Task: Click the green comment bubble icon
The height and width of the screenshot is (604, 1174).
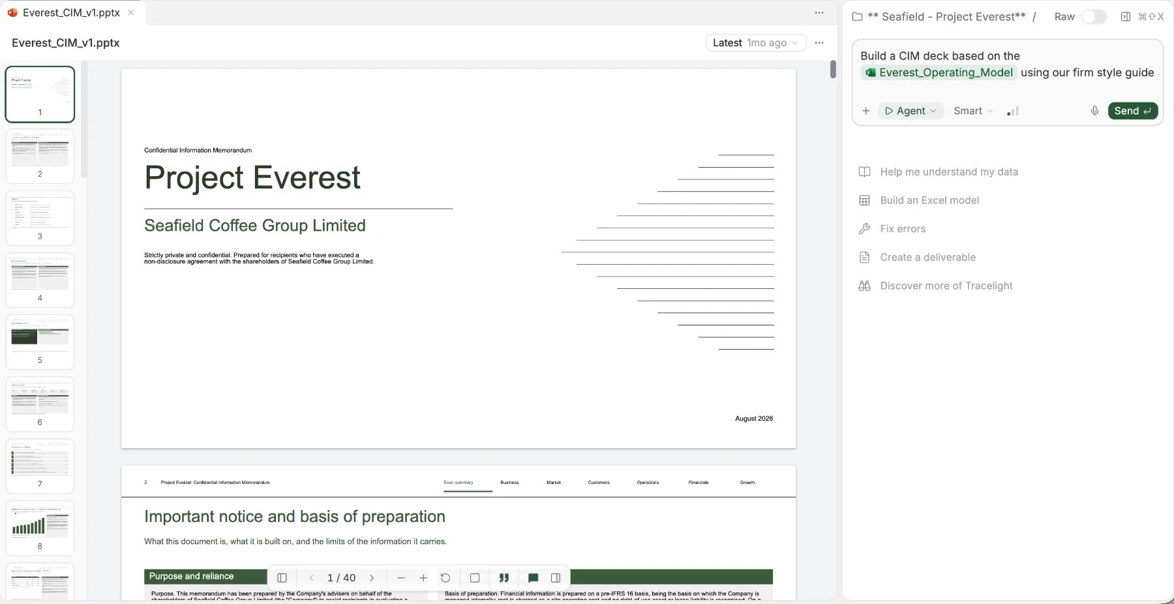Action: click(x=533, y=578)
